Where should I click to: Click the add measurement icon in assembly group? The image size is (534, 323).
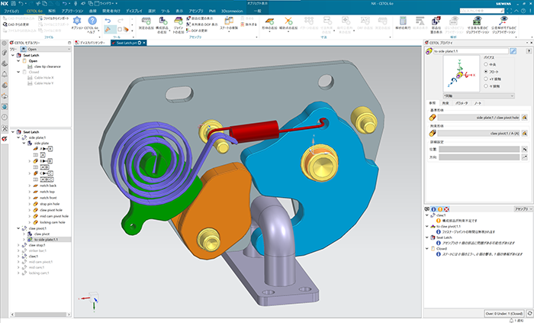coord(146,21)
